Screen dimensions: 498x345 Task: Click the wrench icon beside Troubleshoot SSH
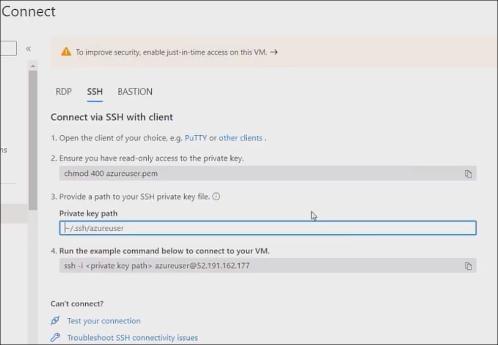tap(55, 338)
